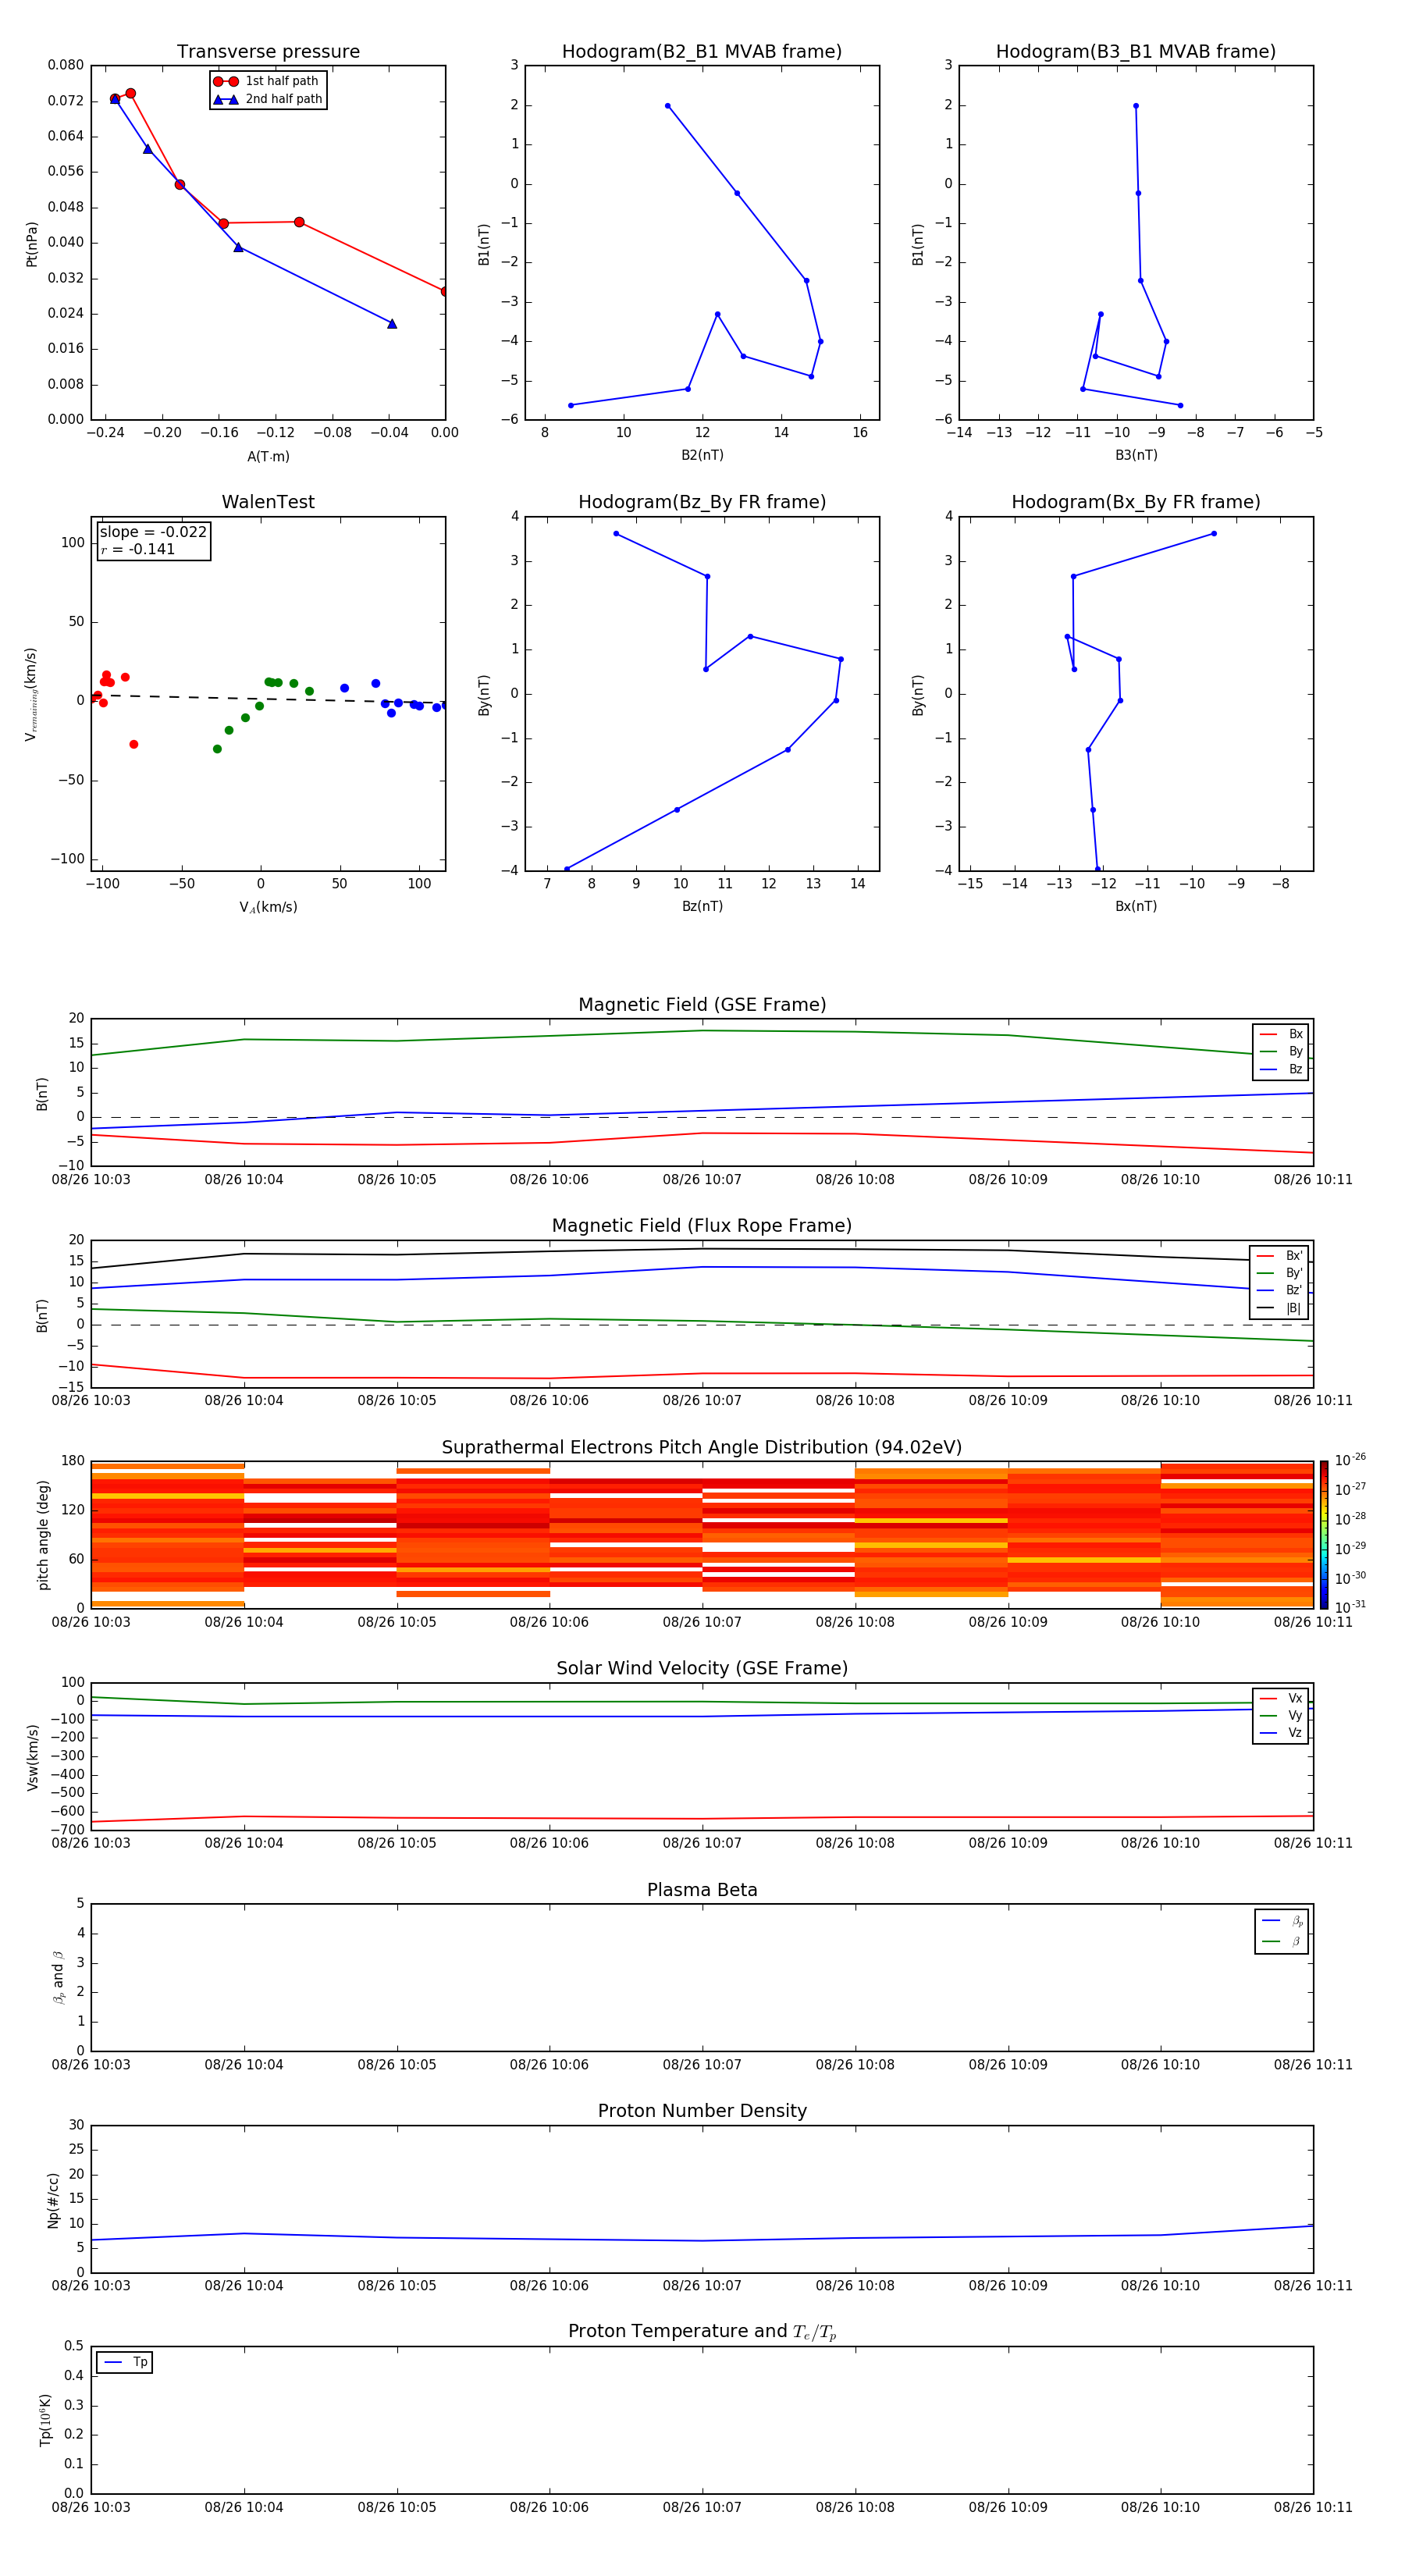Click the 'B2(nT)' x-axis label
1405x2576 pixels.
click(x=702, y=455)
